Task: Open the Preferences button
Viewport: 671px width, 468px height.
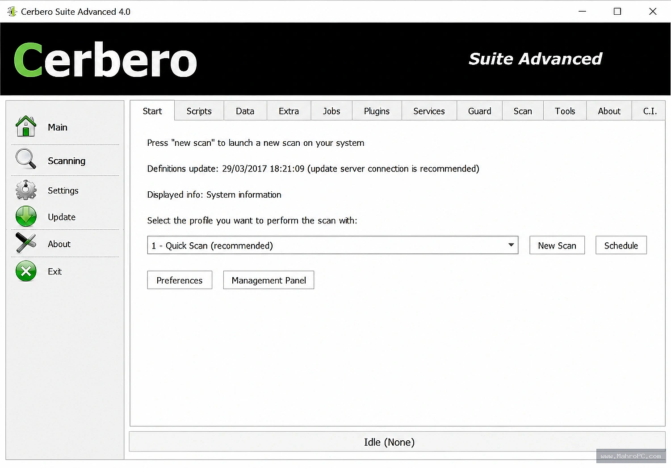Action: coord(180,280)
